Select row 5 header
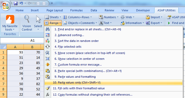Screen dimensions: 185x98 coord(3,73)
